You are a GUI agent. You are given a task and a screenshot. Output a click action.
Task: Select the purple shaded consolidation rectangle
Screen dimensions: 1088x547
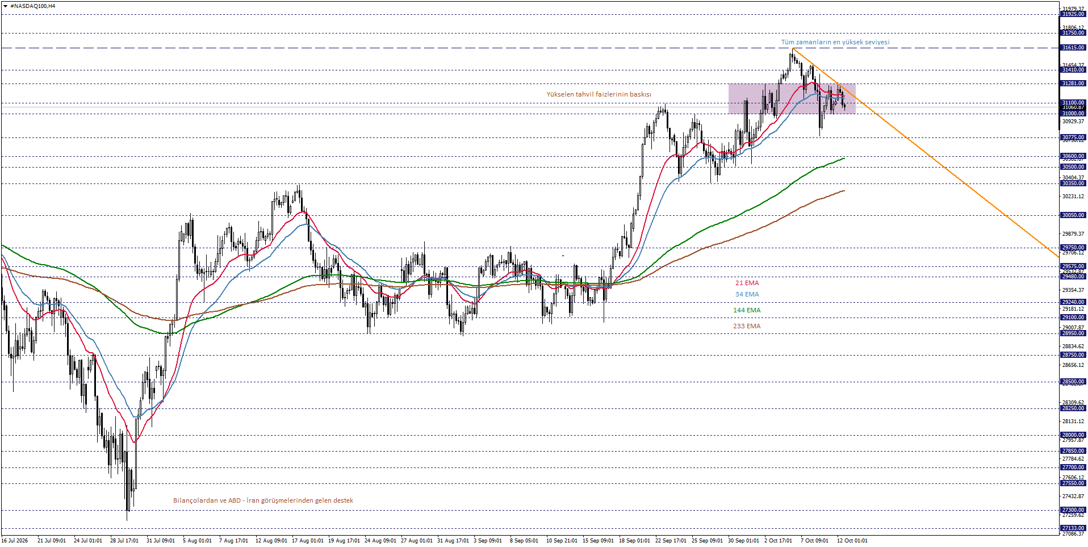[x=792, y=99]
